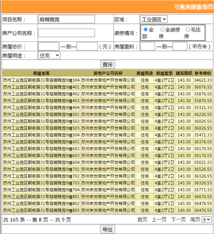Click the minimum 房屋面积 input box
This screenshot has height=234, width=214.
tap(147, 47)
